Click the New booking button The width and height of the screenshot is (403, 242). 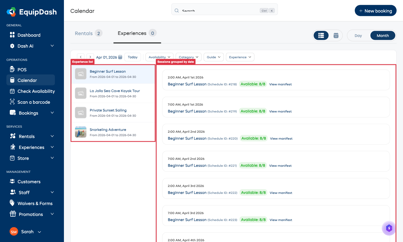[x=376, y=11]
